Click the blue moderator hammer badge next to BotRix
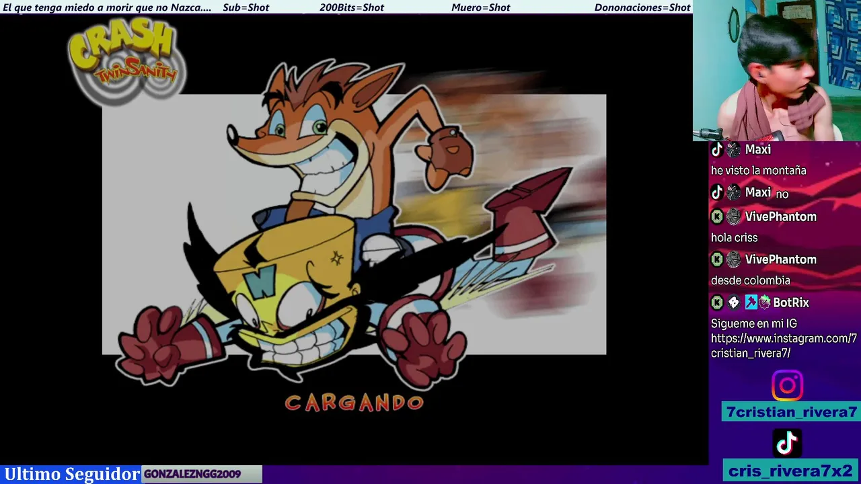The height and width of the screenshot is (484, 861). coord(751,302)
